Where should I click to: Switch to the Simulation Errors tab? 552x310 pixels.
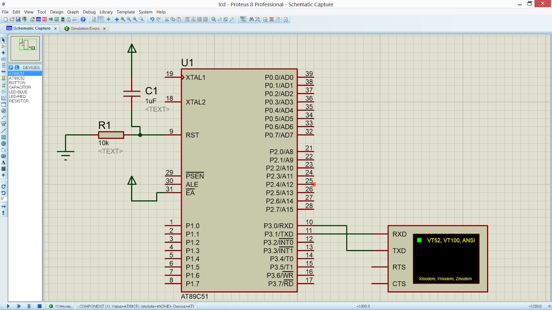point(85,28)
